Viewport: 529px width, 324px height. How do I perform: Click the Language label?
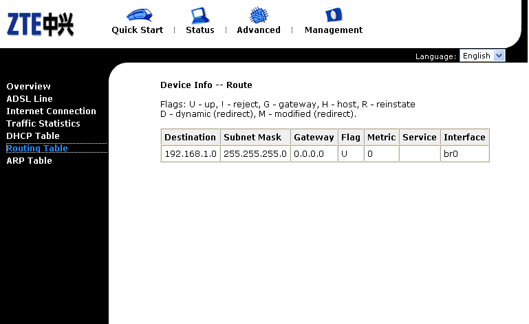435,56
